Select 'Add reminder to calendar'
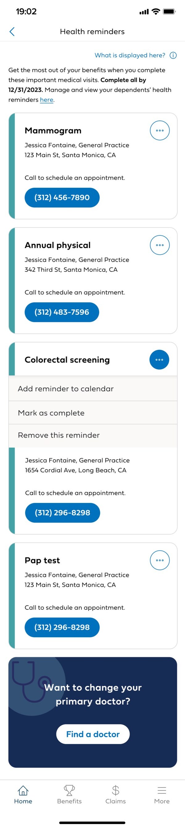The height and width of the screenshot is (828, 185). (x=66, y=389)
